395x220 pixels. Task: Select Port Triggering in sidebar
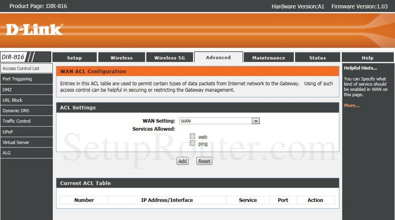point(17,79)
